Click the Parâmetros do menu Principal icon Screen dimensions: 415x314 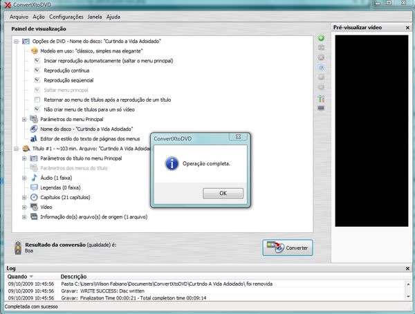tap(34, 119)
